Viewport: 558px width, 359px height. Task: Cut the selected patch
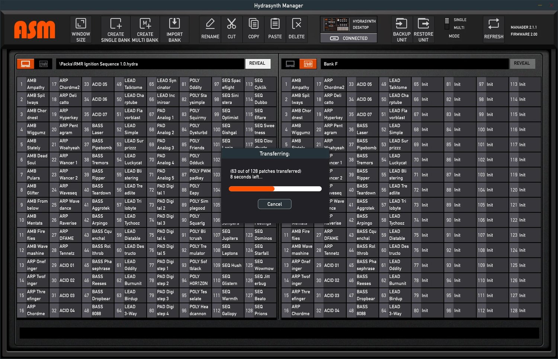232,29
